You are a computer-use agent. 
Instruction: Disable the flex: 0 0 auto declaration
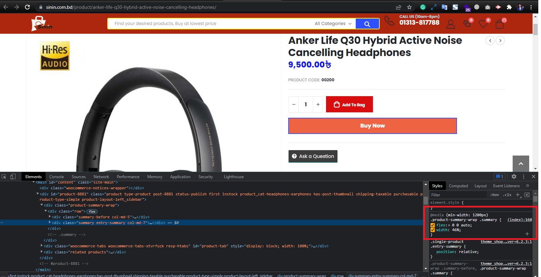tap(433, 225)
